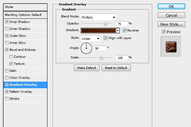191x127 pixels.
Task: Uncheck the Texture checkbox
Action: (x=11, y=64)
